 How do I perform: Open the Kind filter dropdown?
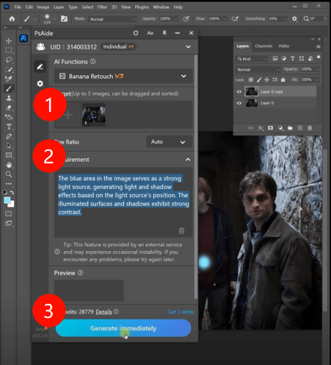(x=252, y=59)
